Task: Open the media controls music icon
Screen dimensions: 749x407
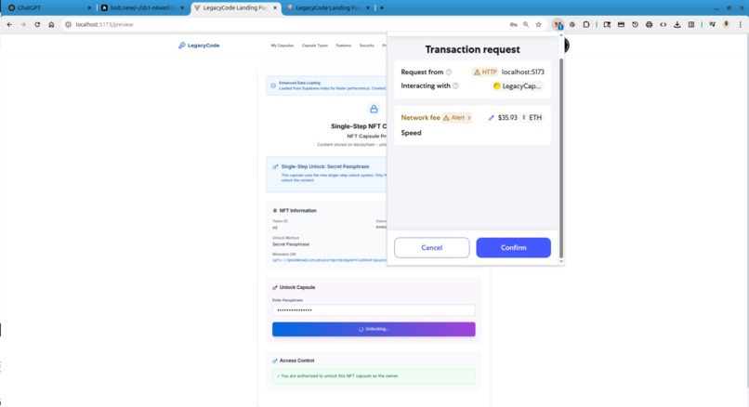Action: click(x=712, y=24)
